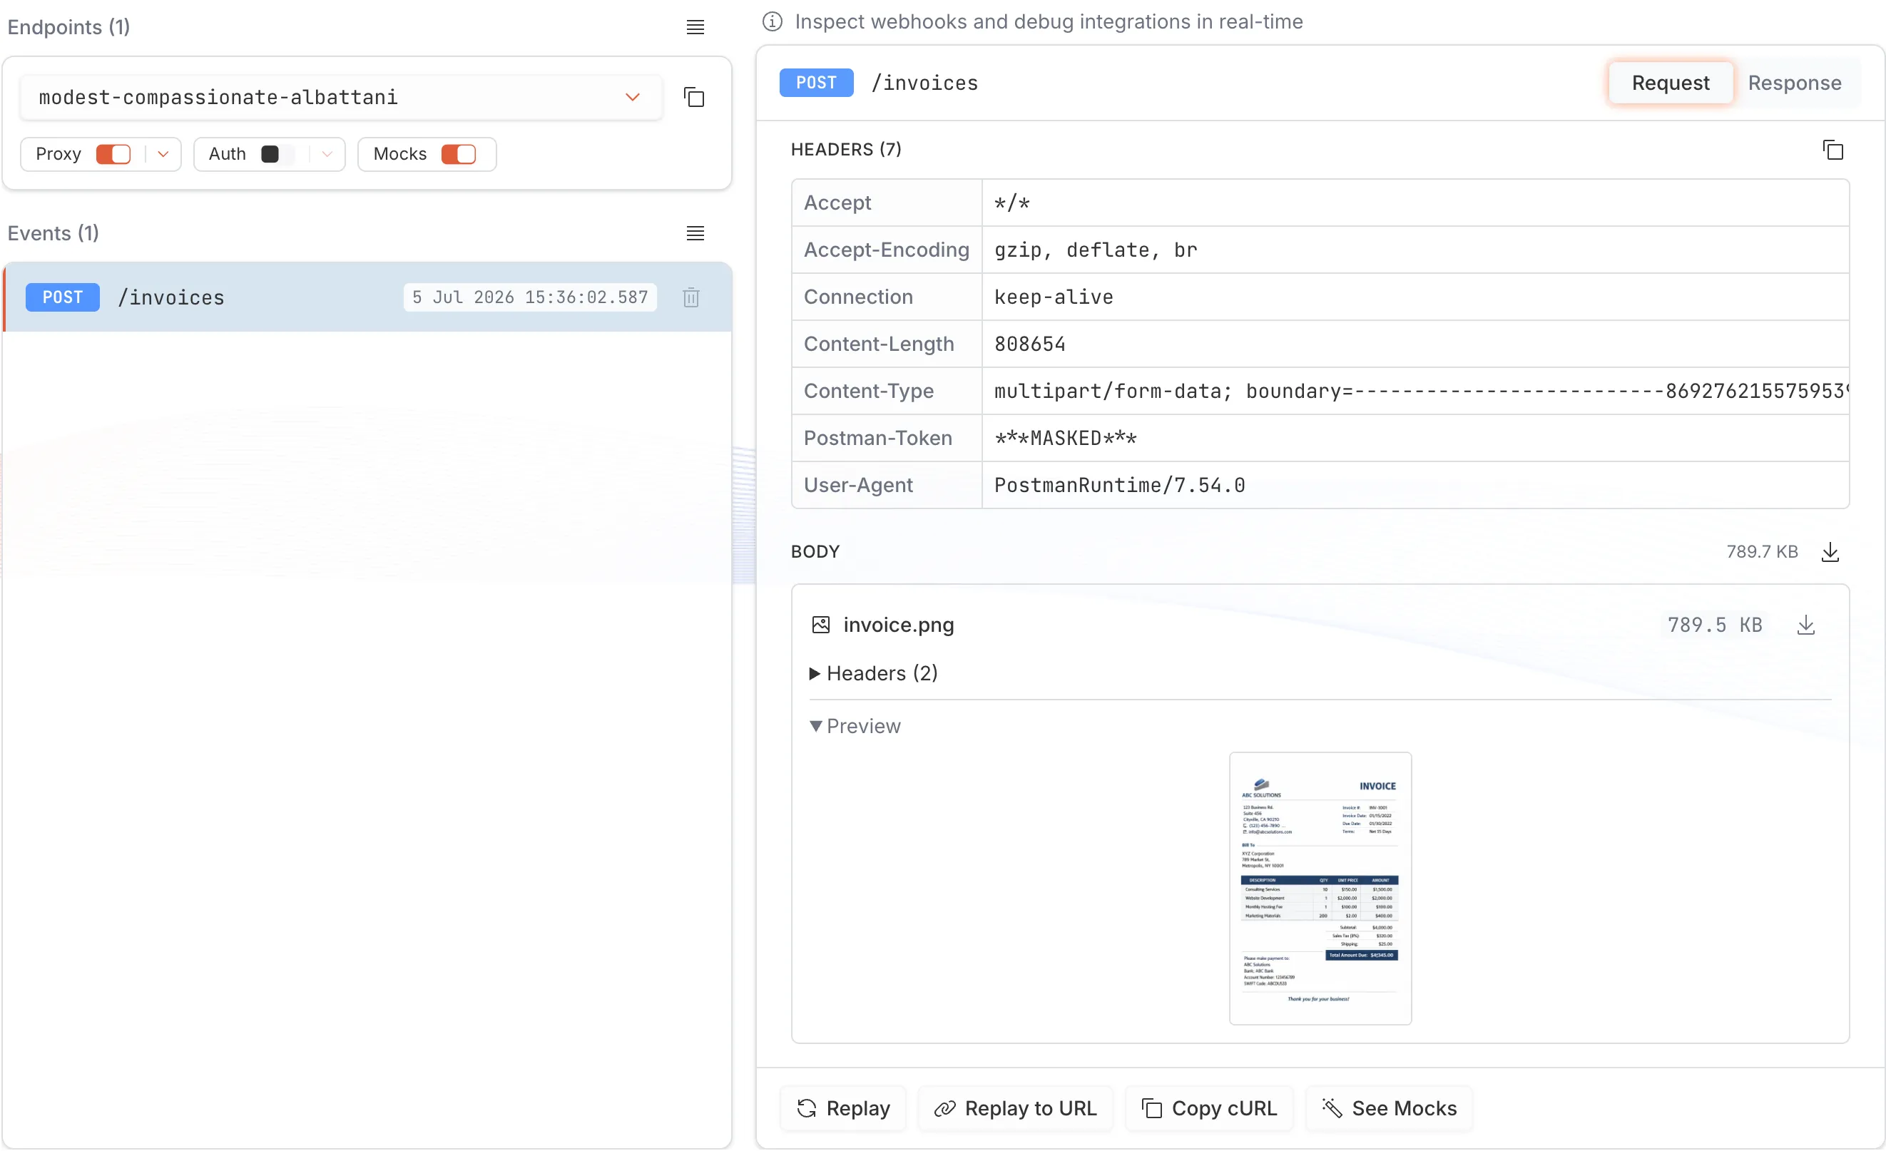Toggle the Auth switch
The height and width of the screenshot is (1151, 1886).
click(x=278, y=155)
